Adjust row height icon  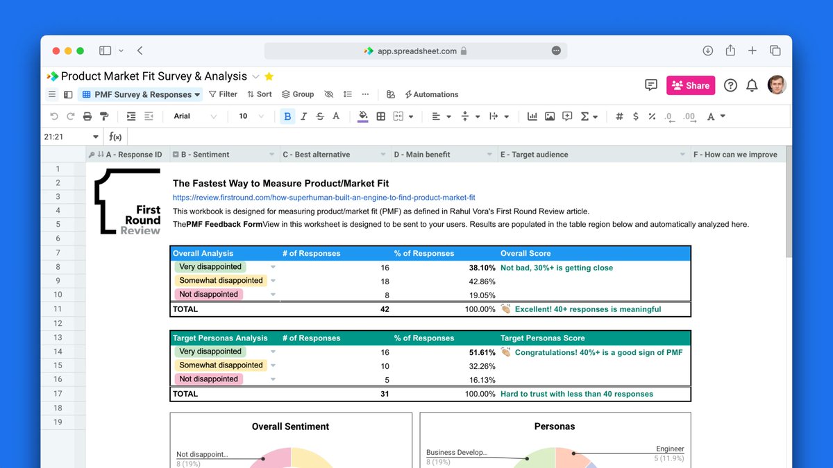(x=347, y=94)
